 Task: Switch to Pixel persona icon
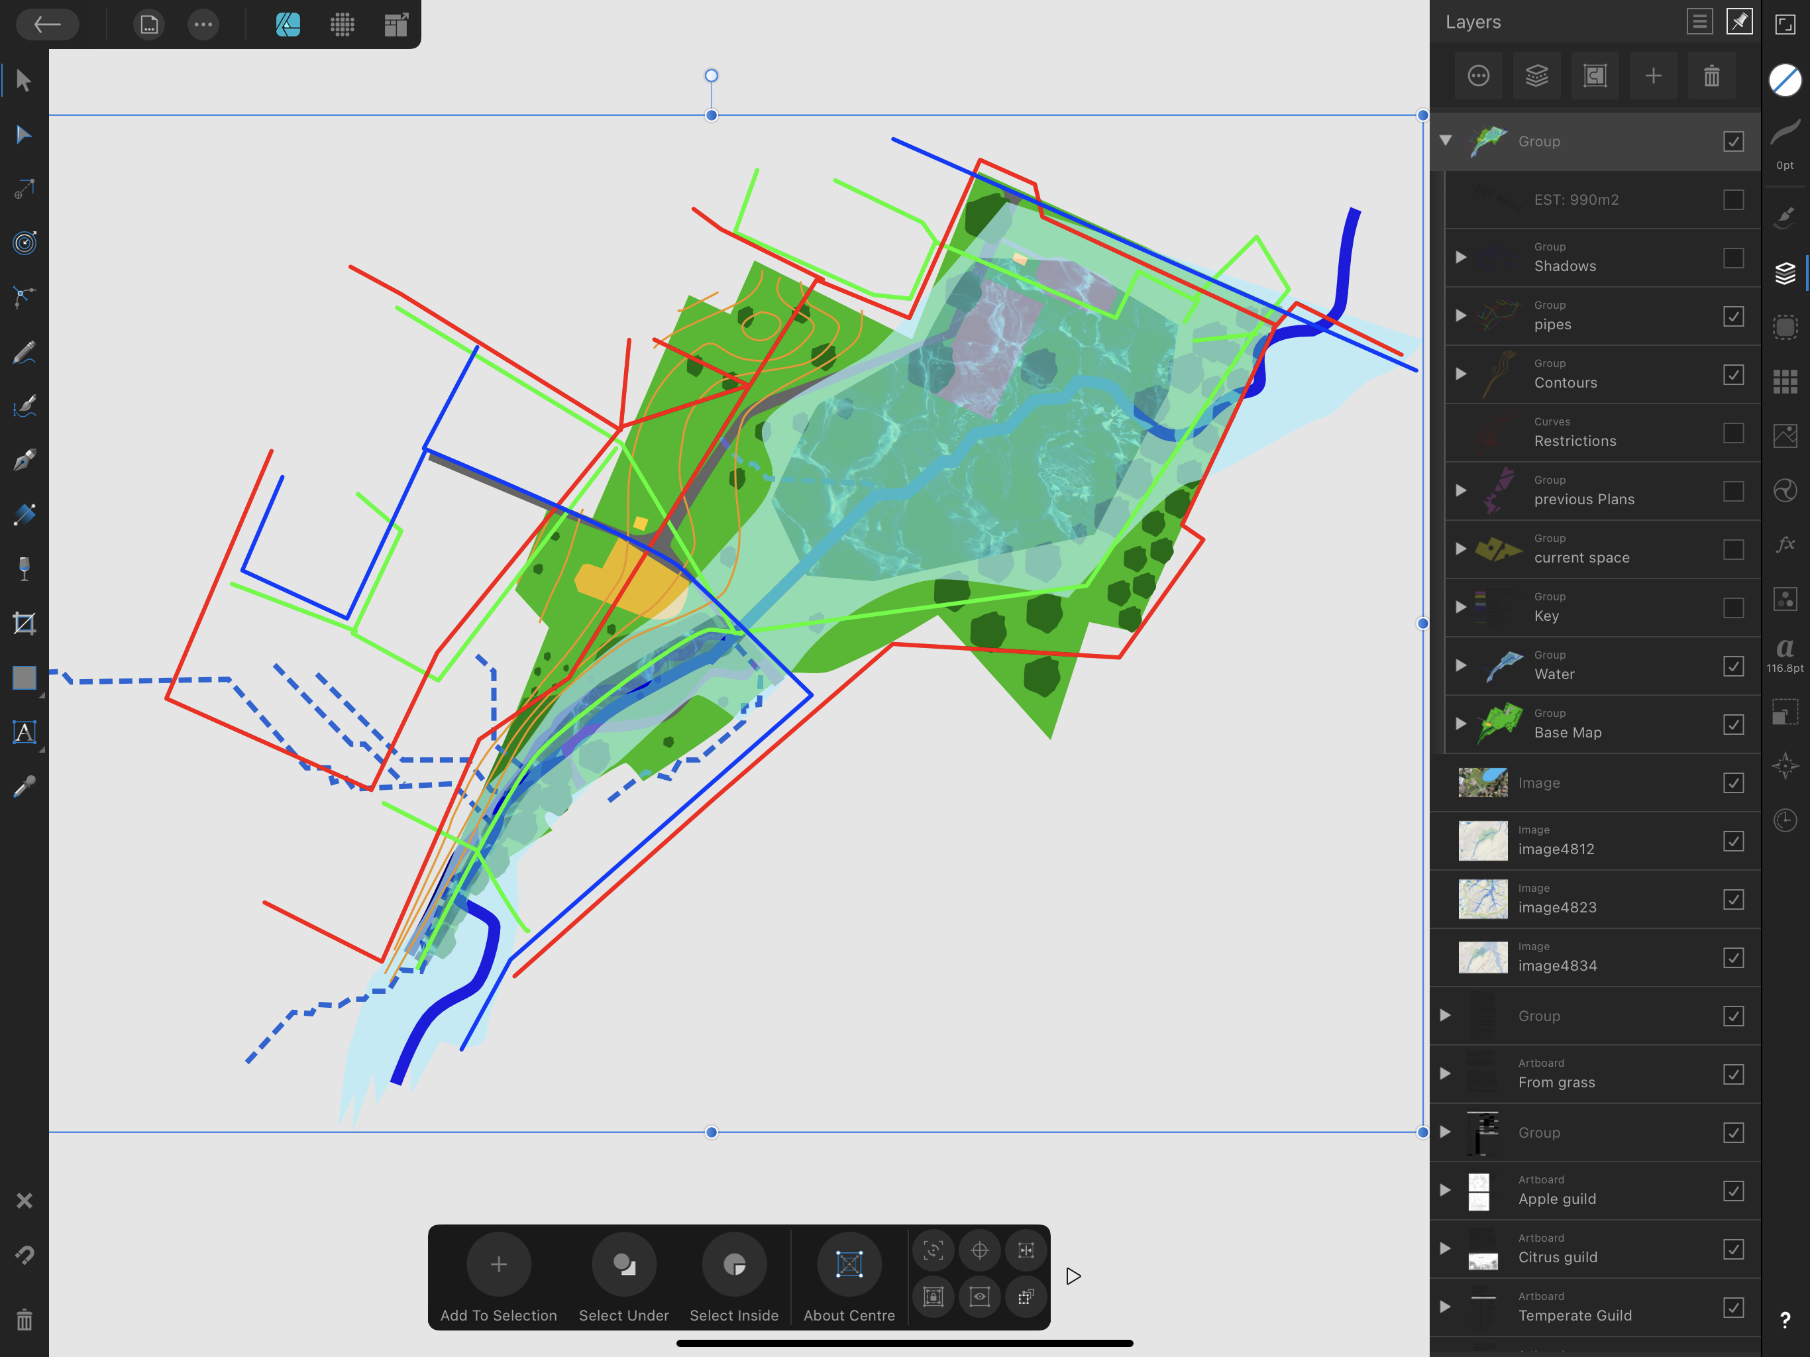coord(342,25)
